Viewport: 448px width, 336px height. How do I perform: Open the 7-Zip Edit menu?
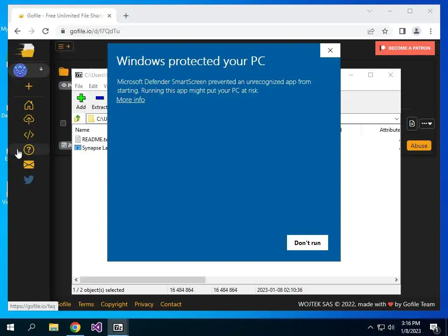click(93, 86)
